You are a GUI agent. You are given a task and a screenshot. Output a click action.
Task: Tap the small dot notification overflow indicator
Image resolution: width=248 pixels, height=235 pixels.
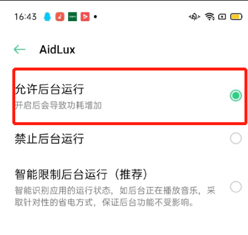(x=95, y=16)
